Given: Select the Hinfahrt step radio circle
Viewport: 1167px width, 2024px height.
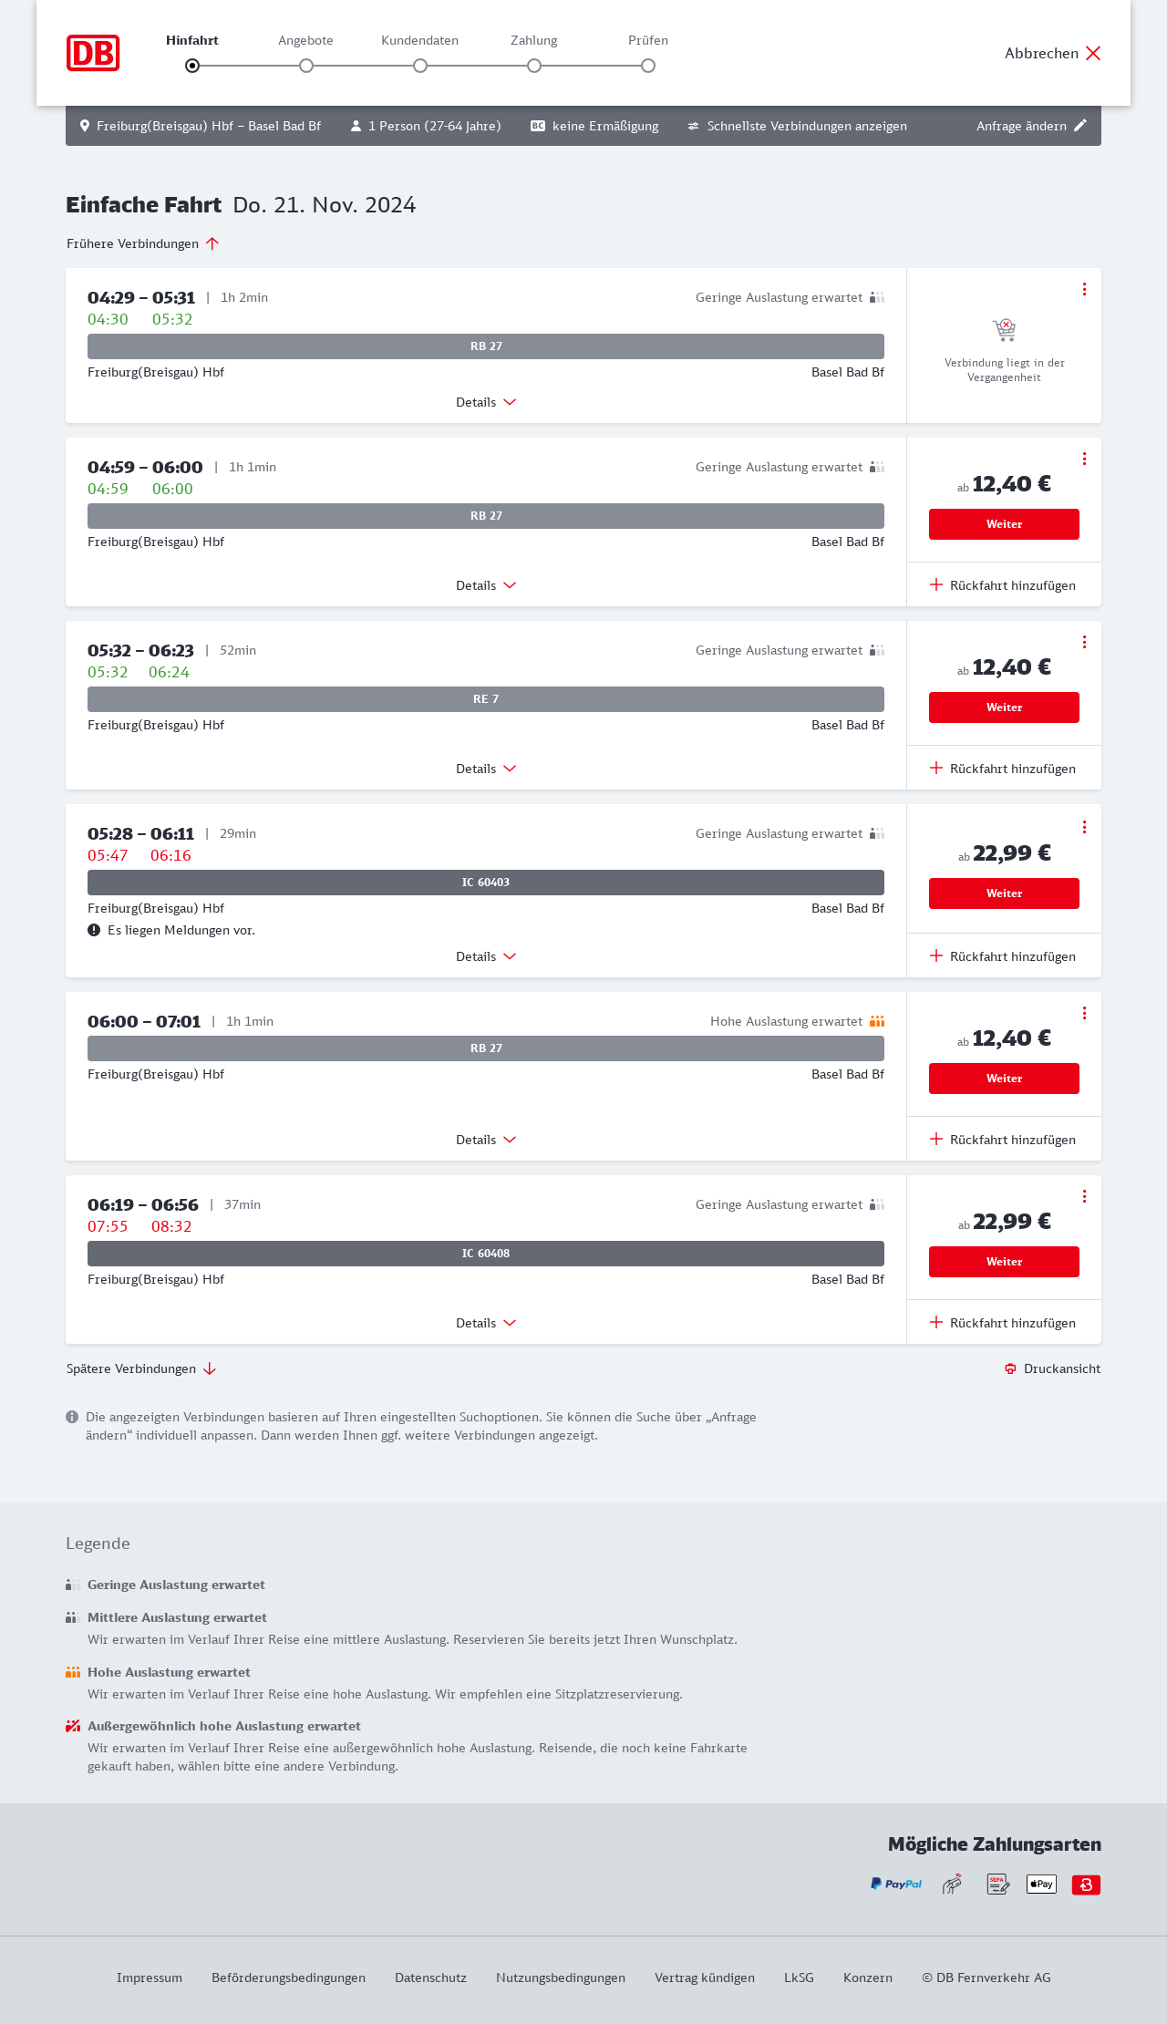Looking at the screenshot, I should pyautogui.click(x=192, y=66).
